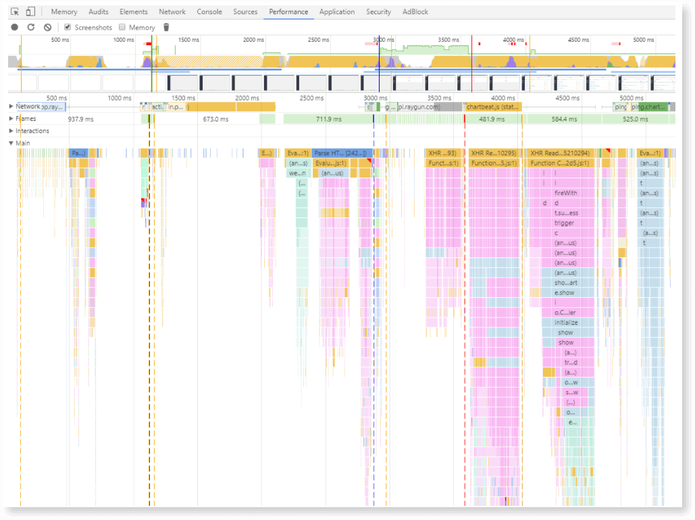Enable the Memory checkbox in toolbar

122,28
